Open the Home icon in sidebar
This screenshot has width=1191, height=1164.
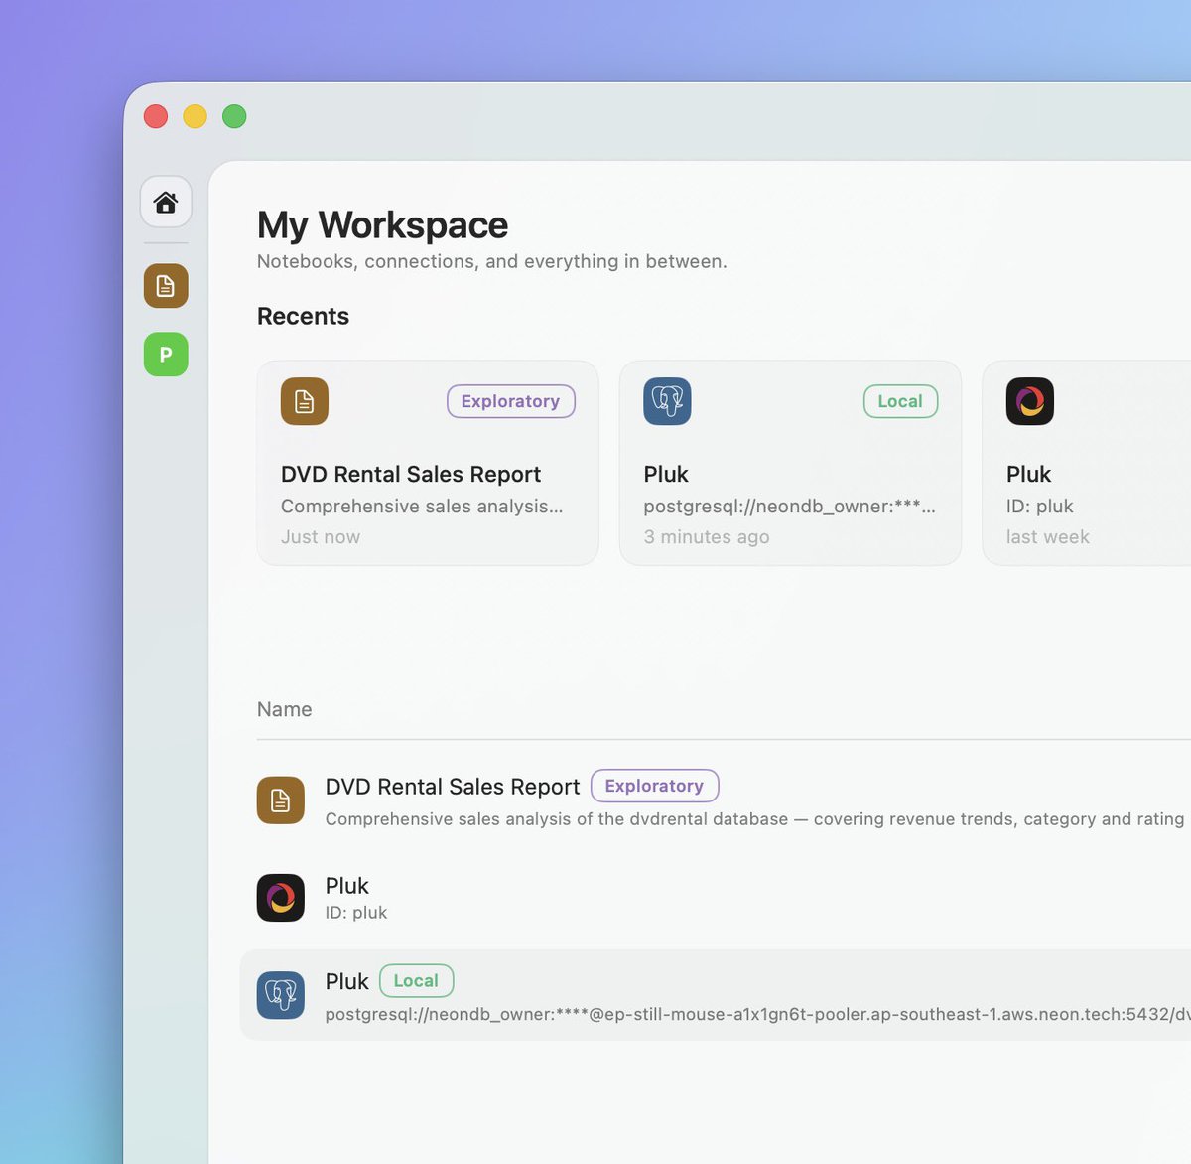point(166,202)
